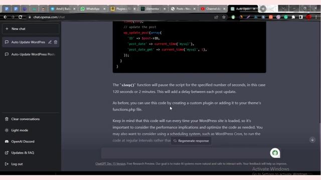This screenshot has width=321, height=180.
Task: Jump to bottom with the down-arrow button
Action: tap(312, 140)
